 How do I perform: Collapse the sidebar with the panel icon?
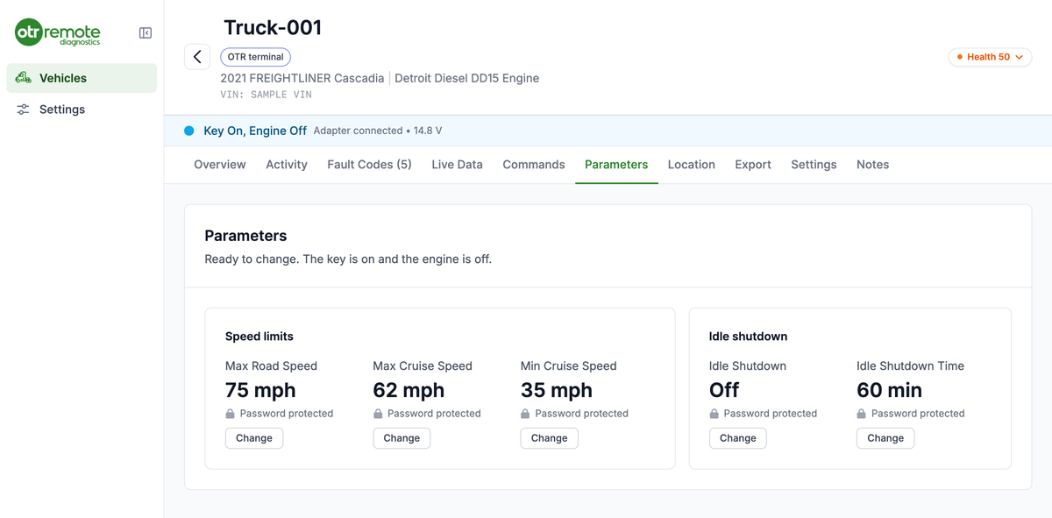146,33
